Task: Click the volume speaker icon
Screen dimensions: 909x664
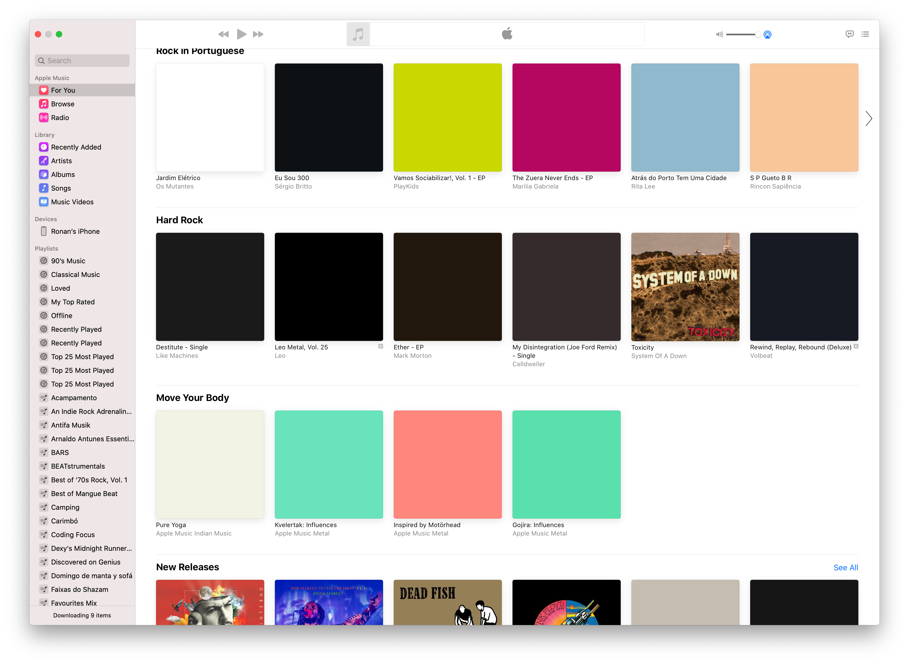Action: pyautogui.click(x=719, y=34)
